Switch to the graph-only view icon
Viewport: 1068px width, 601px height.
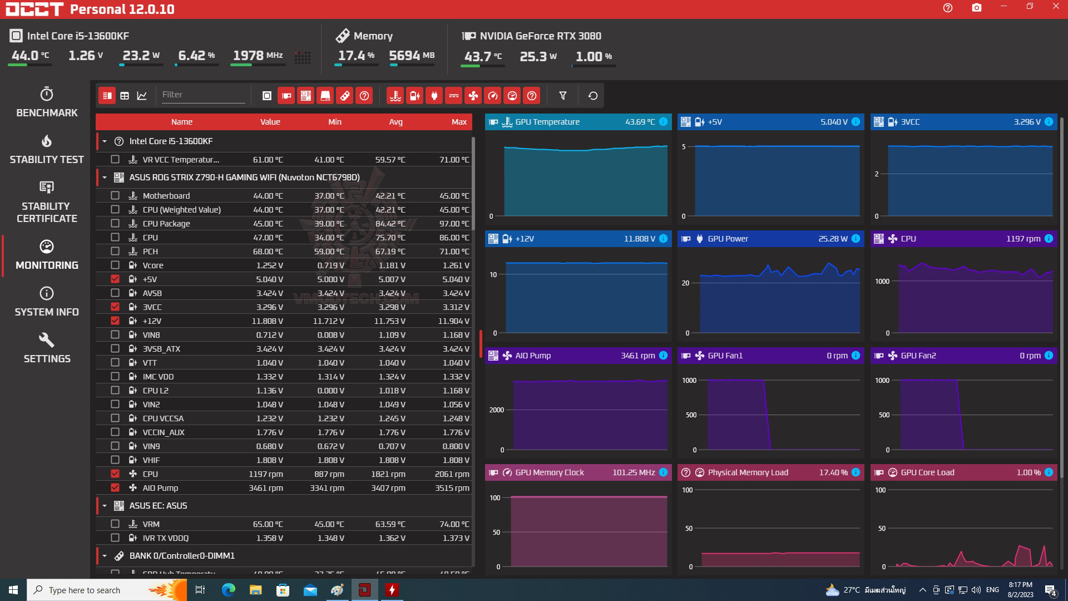click(x=142, y=96)
